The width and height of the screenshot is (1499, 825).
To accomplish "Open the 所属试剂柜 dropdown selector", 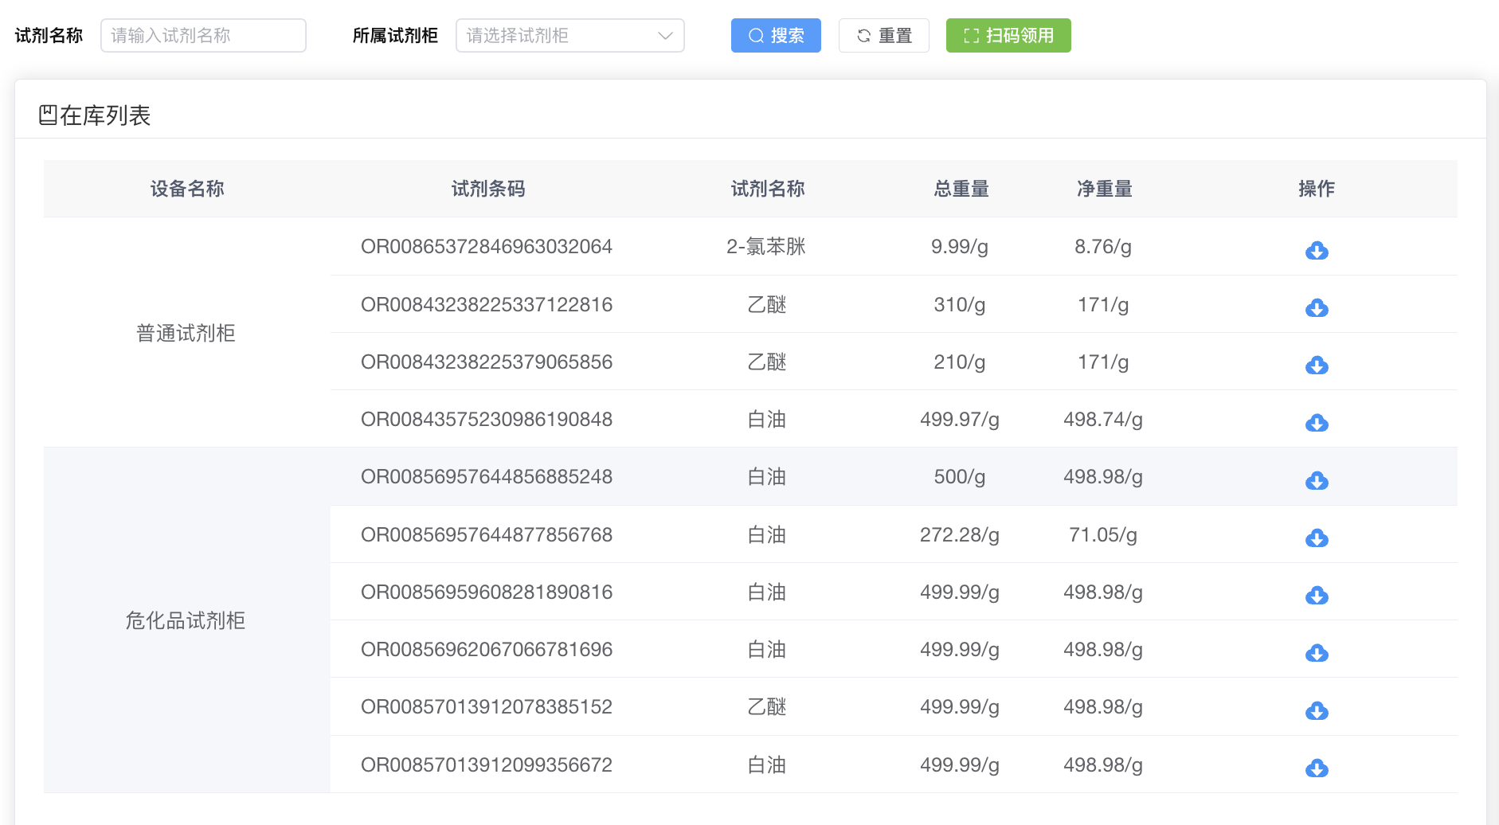I will (558, 36).
